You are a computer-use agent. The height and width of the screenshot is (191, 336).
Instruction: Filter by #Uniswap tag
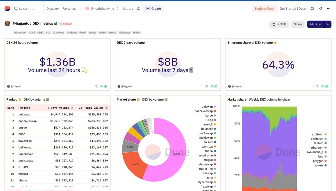tap(59, 33)
